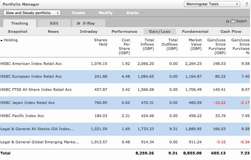Image resolution: width=251 pixels, height=160 pixels.
Task: Open HSBC European Index Retail Acc holding
Action: 31,77
